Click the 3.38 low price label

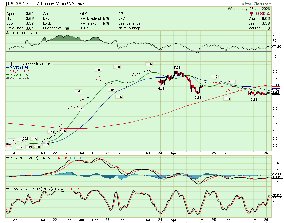255,99
